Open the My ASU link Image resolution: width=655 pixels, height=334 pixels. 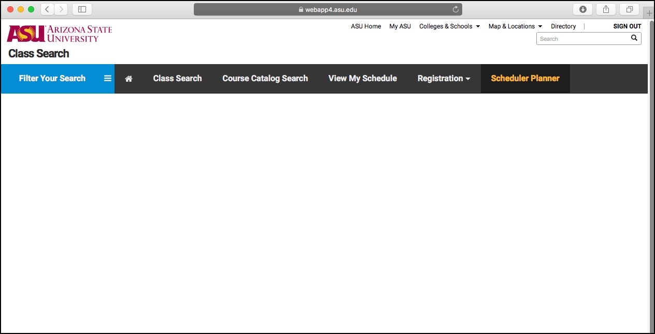coord(400,26)
